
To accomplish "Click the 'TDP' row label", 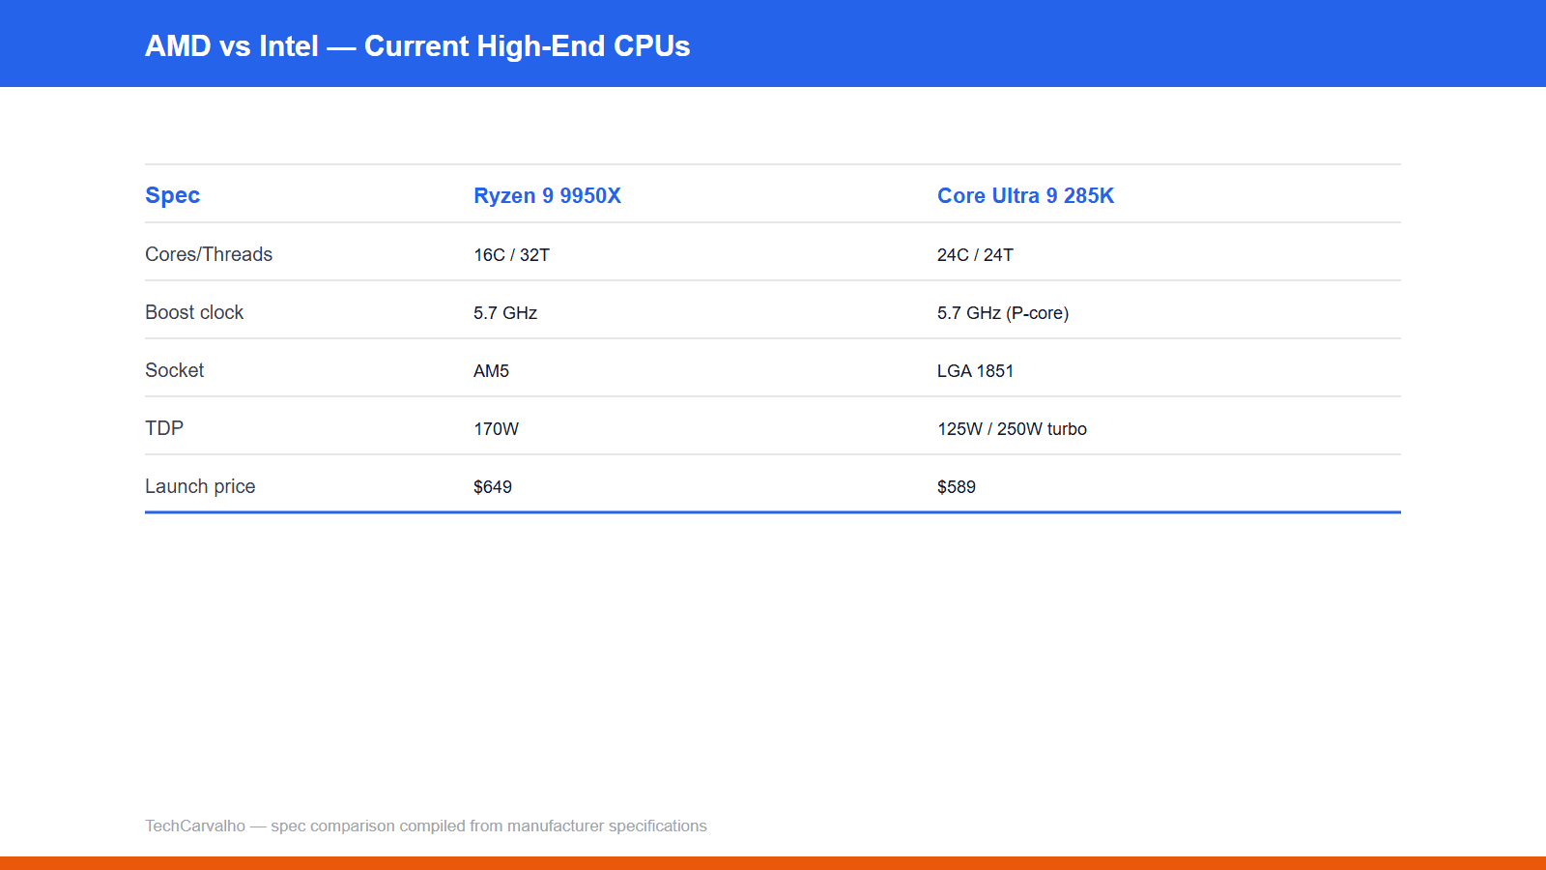I will tap(164, 428).
